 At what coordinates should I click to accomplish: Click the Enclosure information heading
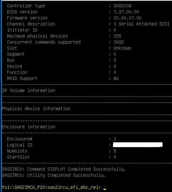[x=29, y=127]
